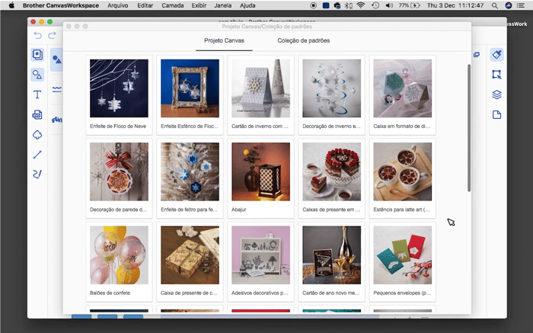Select the Text tool
The image size is (533, 333).
click(37, 94)
